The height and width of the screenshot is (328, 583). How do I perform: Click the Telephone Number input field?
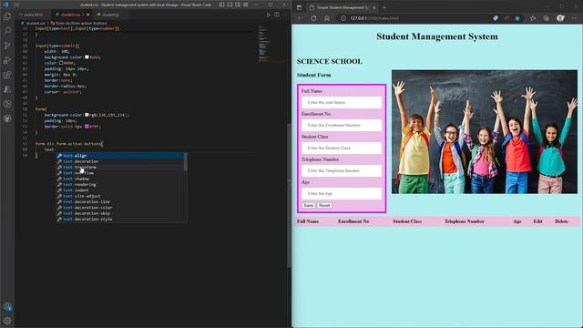pos(342,170)
